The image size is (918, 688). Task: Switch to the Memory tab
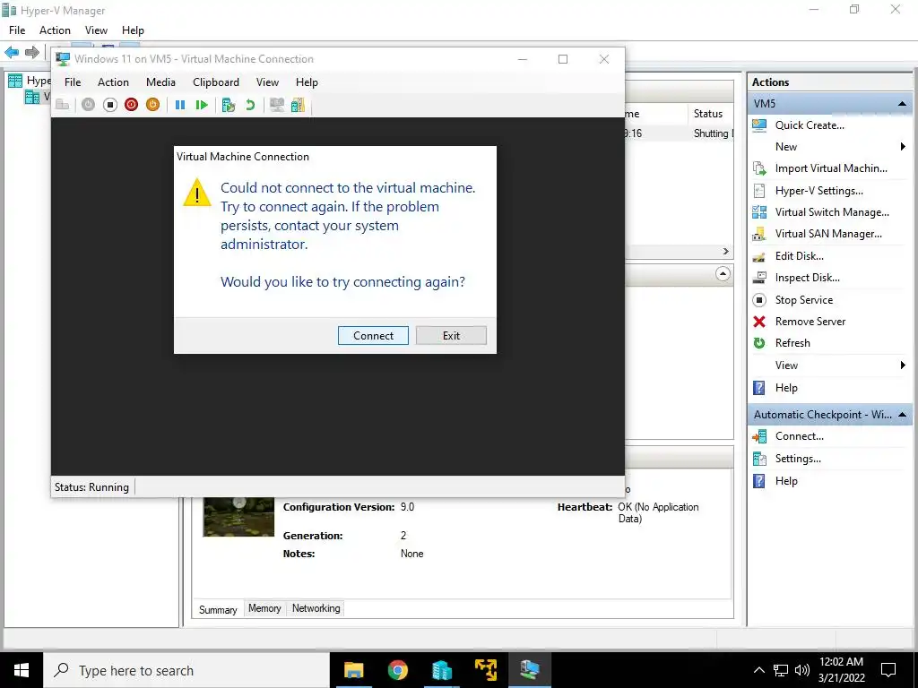point(264,608)
